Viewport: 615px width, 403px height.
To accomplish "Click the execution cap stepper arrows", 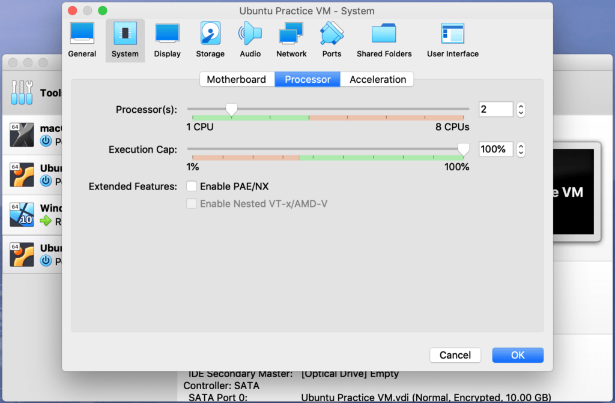I will (x=521, y=149).
